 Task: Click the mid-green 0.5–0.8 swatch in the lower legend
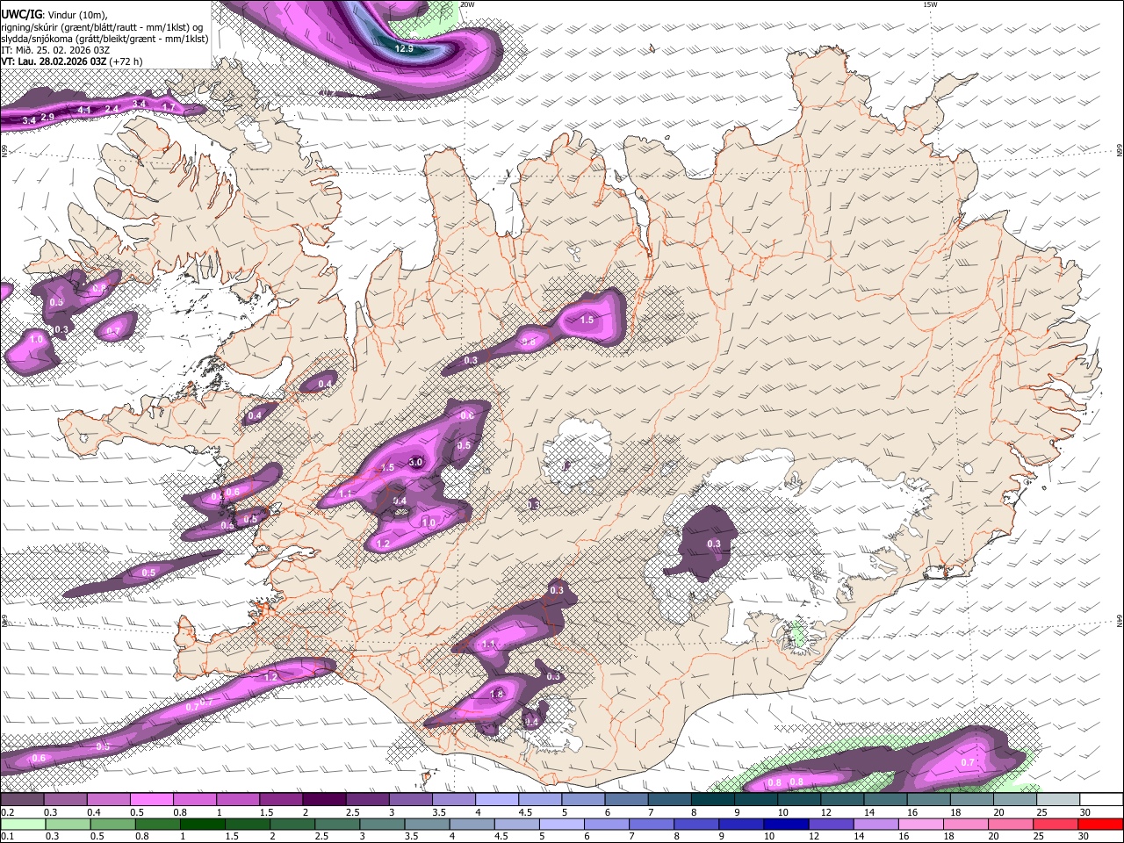[x=112, y=824]
